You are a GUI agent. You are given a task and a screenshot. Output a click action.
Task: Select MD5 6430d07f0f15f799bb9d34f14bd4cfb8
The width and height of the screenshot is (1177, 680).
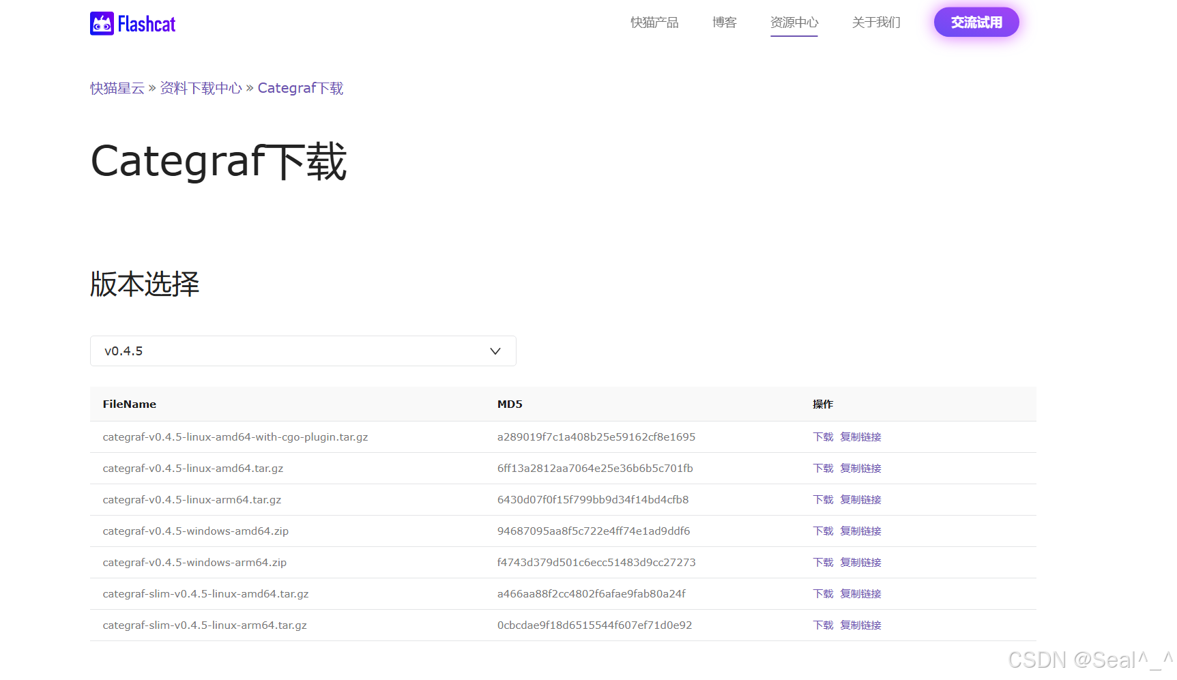(x=593, y=499)
